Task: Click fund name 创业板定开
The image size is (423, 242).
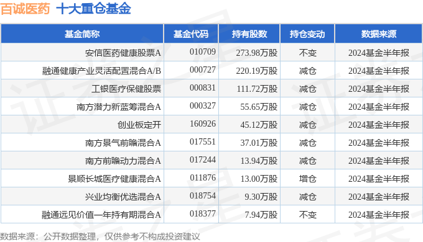Action: [x=139, y=125]
